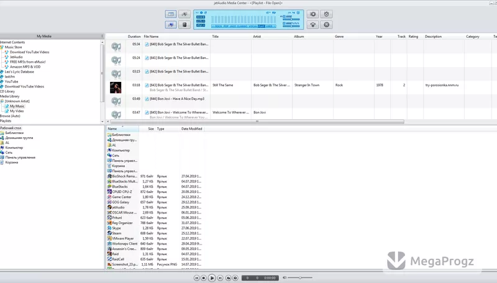Select the CPUID CPU-Z shortcut in file list
The image size is (497, 283).
[122, 192]
